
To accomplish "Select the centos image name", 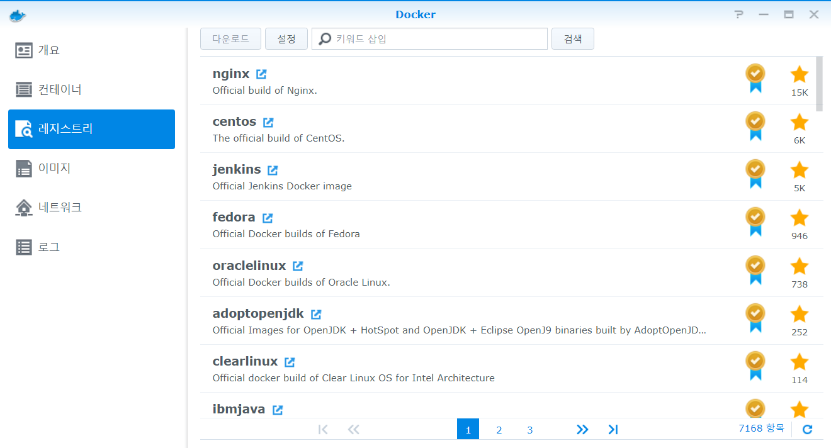I will [234, 121].
